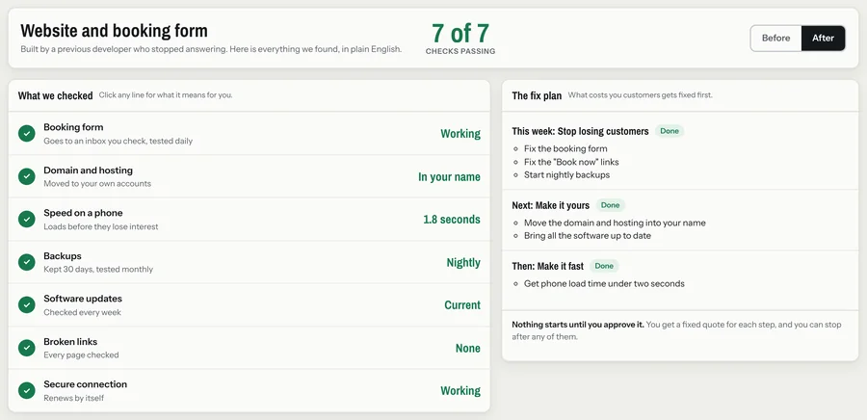This screenshot has width=867, height=420.
Task: Switch the view to Before
Action: (775, 39)
